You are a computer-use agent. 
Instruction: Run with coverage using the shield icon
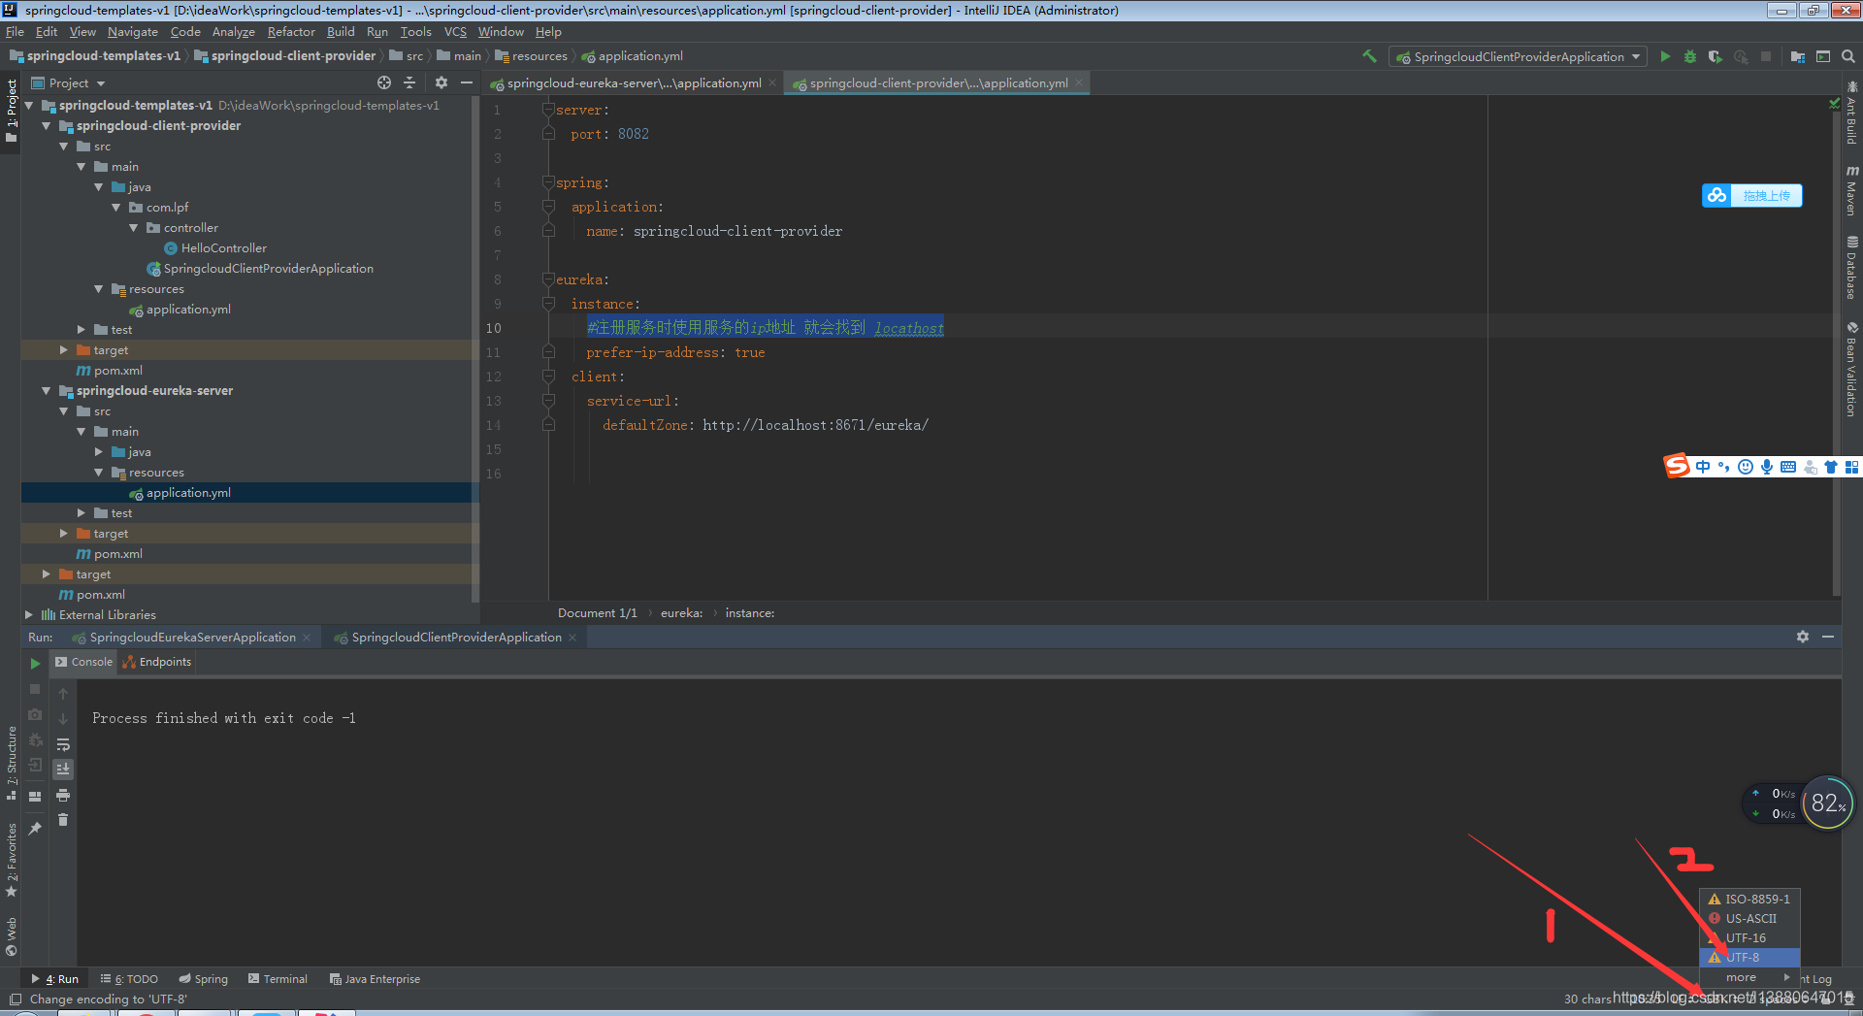[1716, 56]
